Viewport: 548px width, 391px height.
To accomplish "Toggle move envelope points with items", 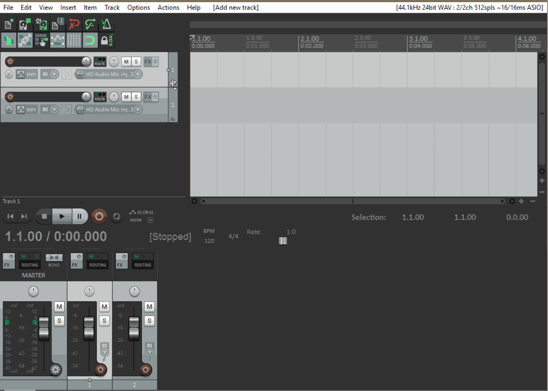I will coord(58,40).
